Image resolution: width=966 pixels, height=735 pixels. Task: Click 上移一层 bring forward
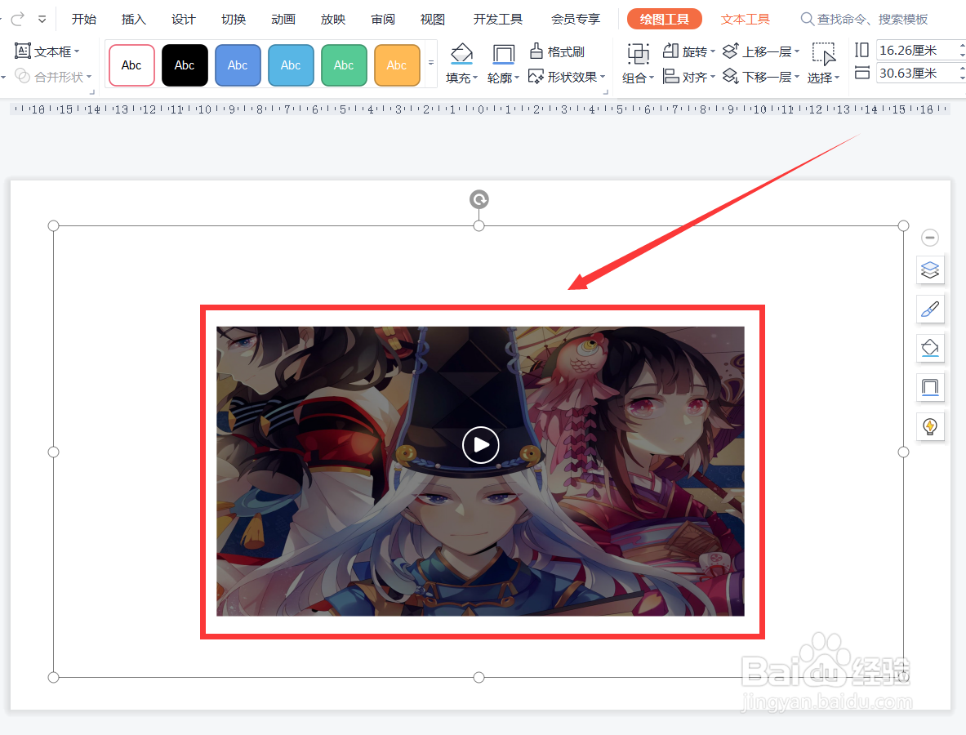(x=761, y=51)
